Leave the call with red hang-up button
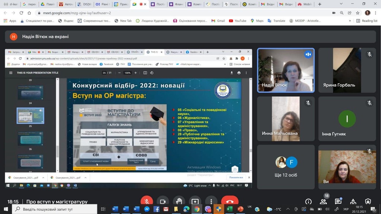This screenshot has height=214, width=381. [230, 201]
